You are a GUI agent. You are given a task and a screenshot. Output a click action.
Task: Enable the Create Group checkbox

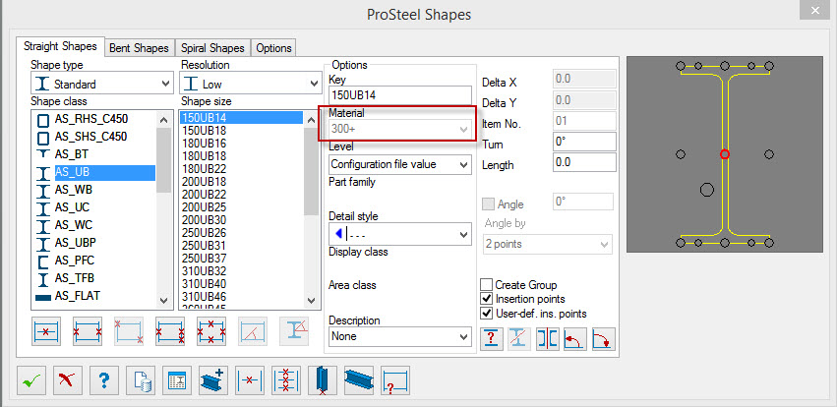(486, 285)
